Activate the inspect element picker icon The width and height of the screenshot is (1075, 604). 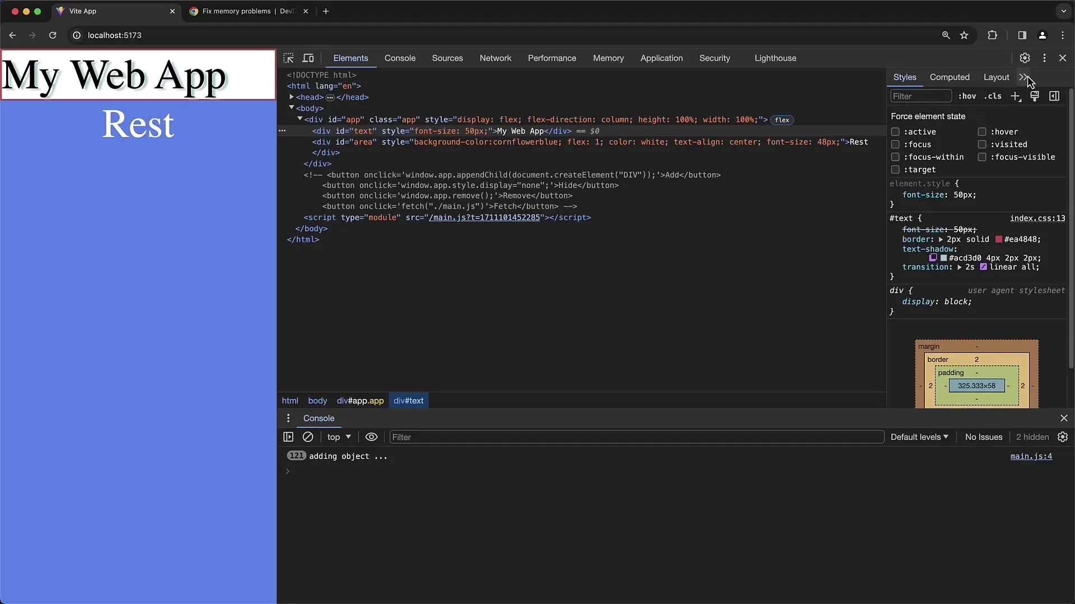pyautogui.click(x=288, y=58)
